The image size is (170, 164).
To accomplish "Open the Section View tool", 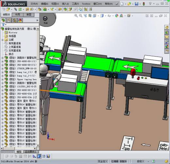I will 90,16.
